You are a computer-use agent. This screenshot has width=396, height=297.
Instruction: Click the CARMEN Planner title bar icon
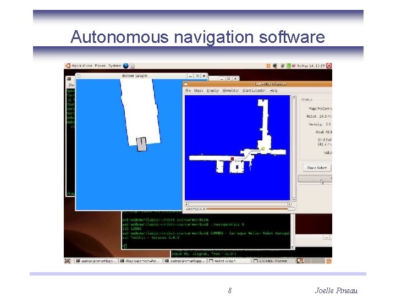[x=186, y=84]
